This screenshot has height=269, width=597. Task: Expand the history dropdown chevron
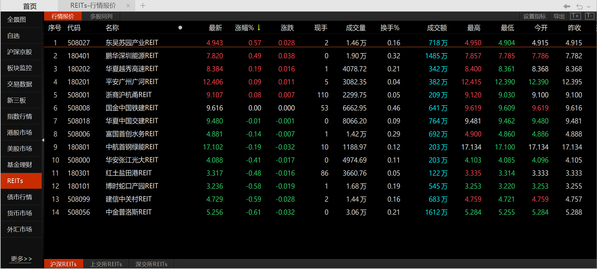pos(589,7)
